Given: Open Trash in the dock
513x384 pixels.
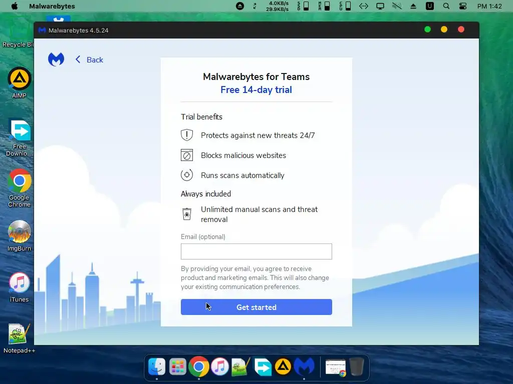Looking at the screenshot, I should [x=357, y=366].
